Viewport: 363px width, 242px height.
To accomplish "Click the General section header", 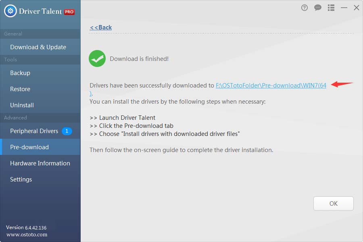I will point(40,34).
